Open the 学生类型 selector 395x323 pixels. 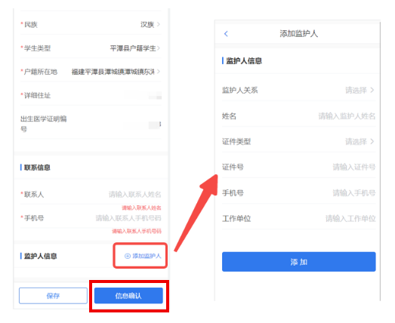coord(91,48)
